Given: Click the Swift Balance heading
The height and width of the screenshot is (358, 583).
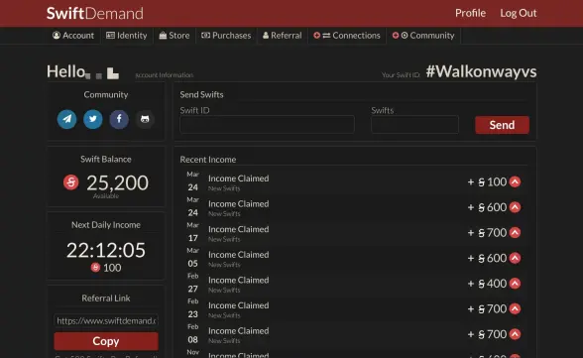Looking at the screenshot, I should (x=106, y=159).
